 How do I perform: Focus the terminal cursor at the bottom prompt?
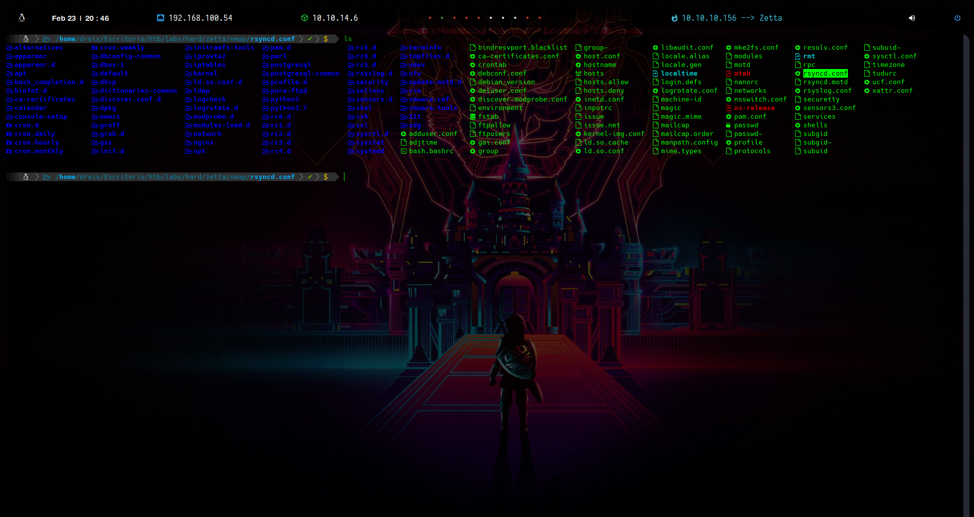click(344, 177)
